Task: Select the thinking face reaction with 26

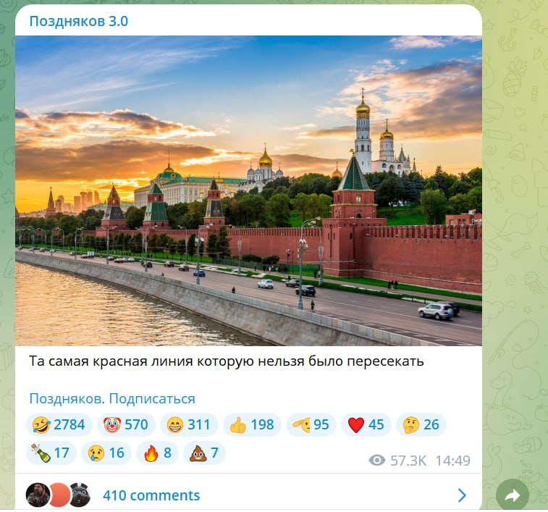Action: click(421, 424)
